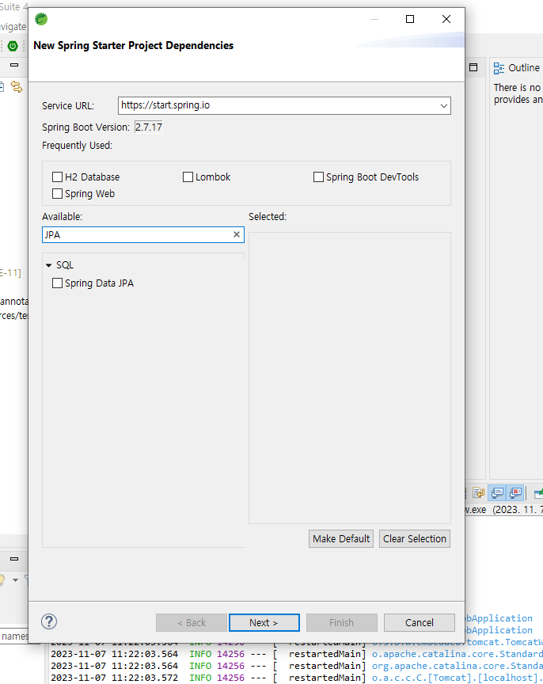543x684 pixels.
Task: Open the Service URL dropdown
Action: point(443,106)
